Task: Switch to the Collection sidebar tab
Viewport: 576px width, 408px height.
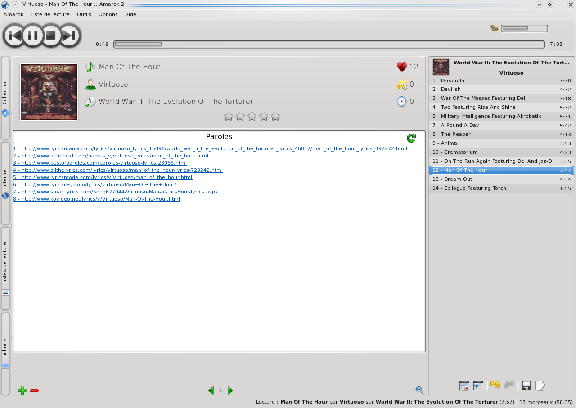Action: 5,98
